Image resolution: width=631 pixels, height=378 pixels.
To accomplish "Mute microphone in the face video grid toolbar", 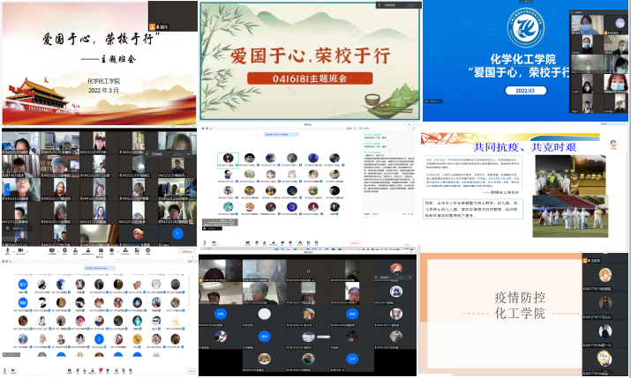I will (x=8, y=250).
